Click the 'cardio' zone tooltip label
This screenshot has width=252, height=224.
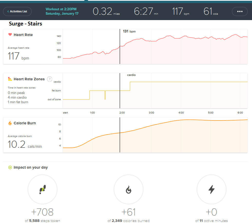(x=131, y=75)
